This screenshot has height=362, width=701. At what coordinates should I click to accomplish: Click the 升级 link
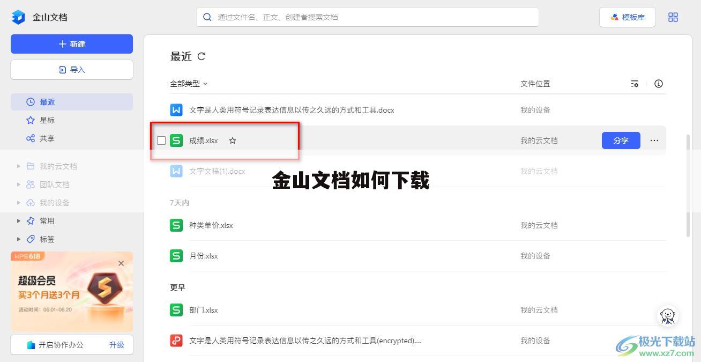117,345
